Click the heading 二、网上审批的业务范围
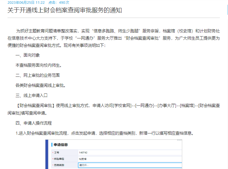 (x=37, y=75)
